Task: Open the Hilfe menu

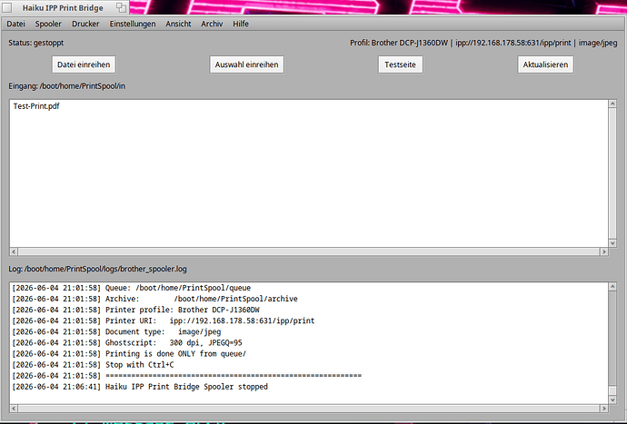Action: pos(241,24)
